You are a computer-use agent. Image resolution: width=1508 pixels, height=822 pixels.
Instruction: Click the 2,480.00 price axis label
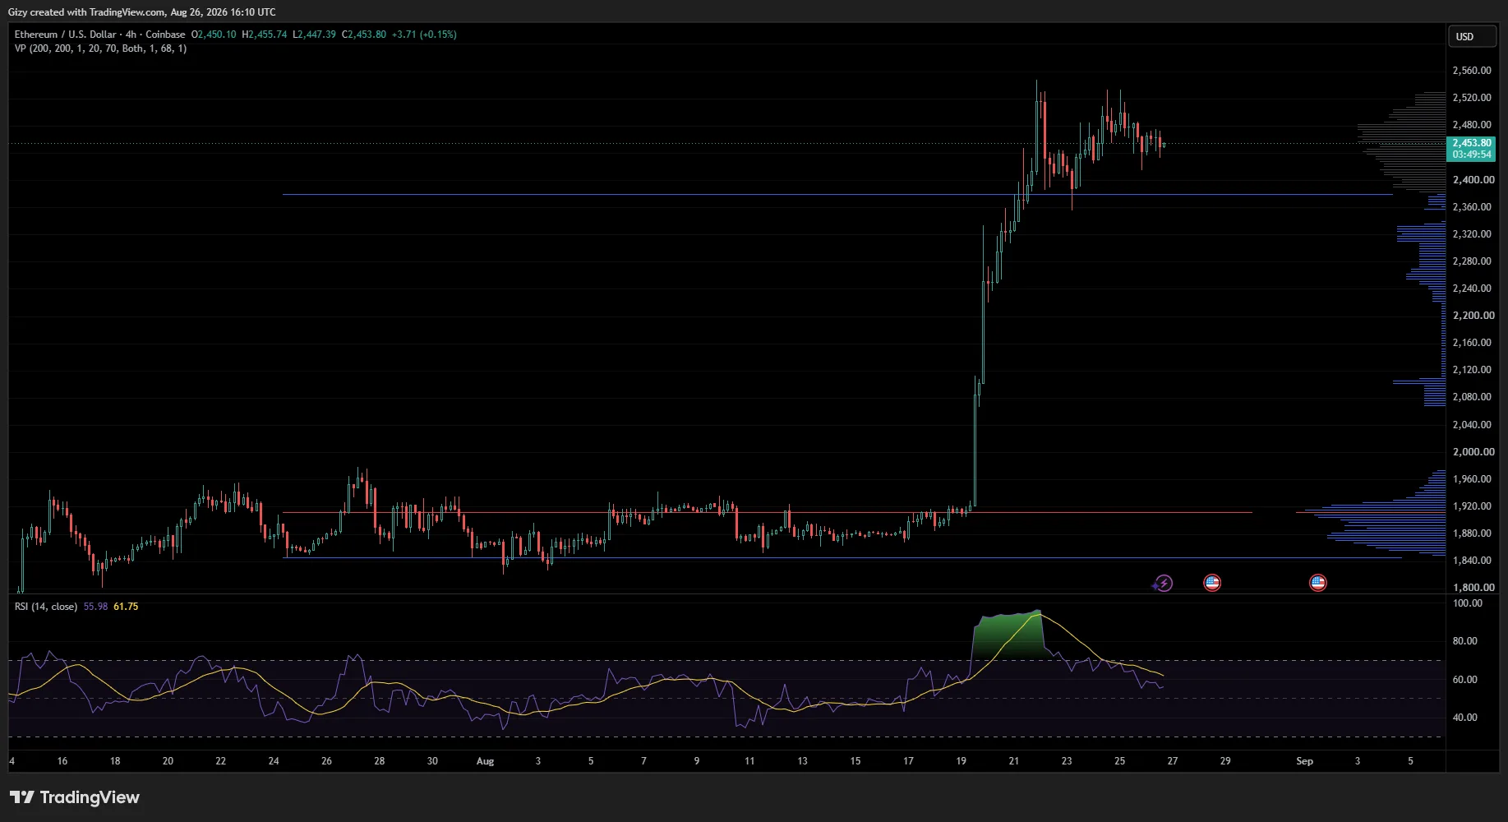coord(1472,125)
